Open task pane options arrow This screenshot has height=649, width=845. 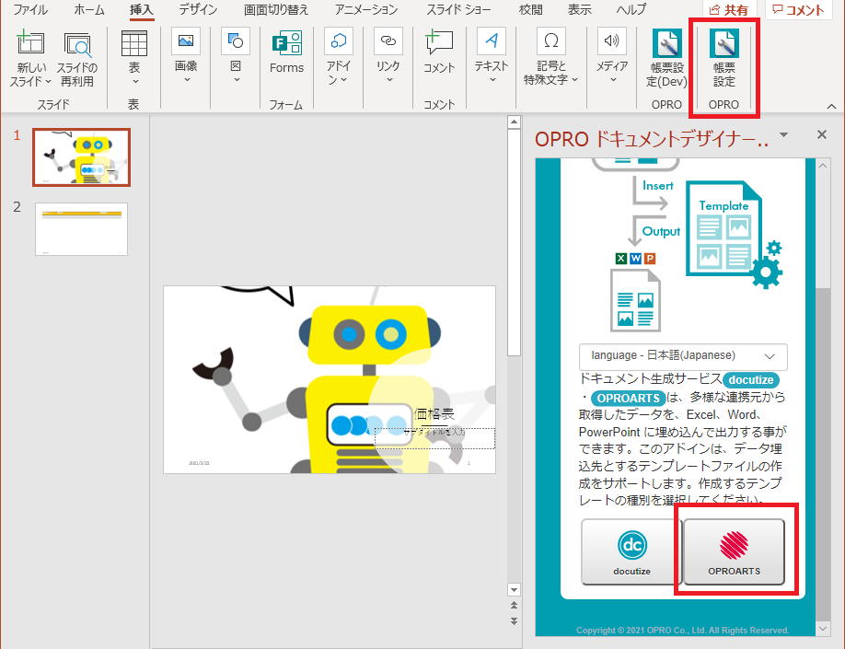[783, 135]
